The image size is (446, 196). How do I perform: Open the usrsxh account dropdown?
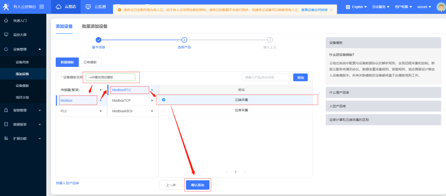click(x=424, y=7)
